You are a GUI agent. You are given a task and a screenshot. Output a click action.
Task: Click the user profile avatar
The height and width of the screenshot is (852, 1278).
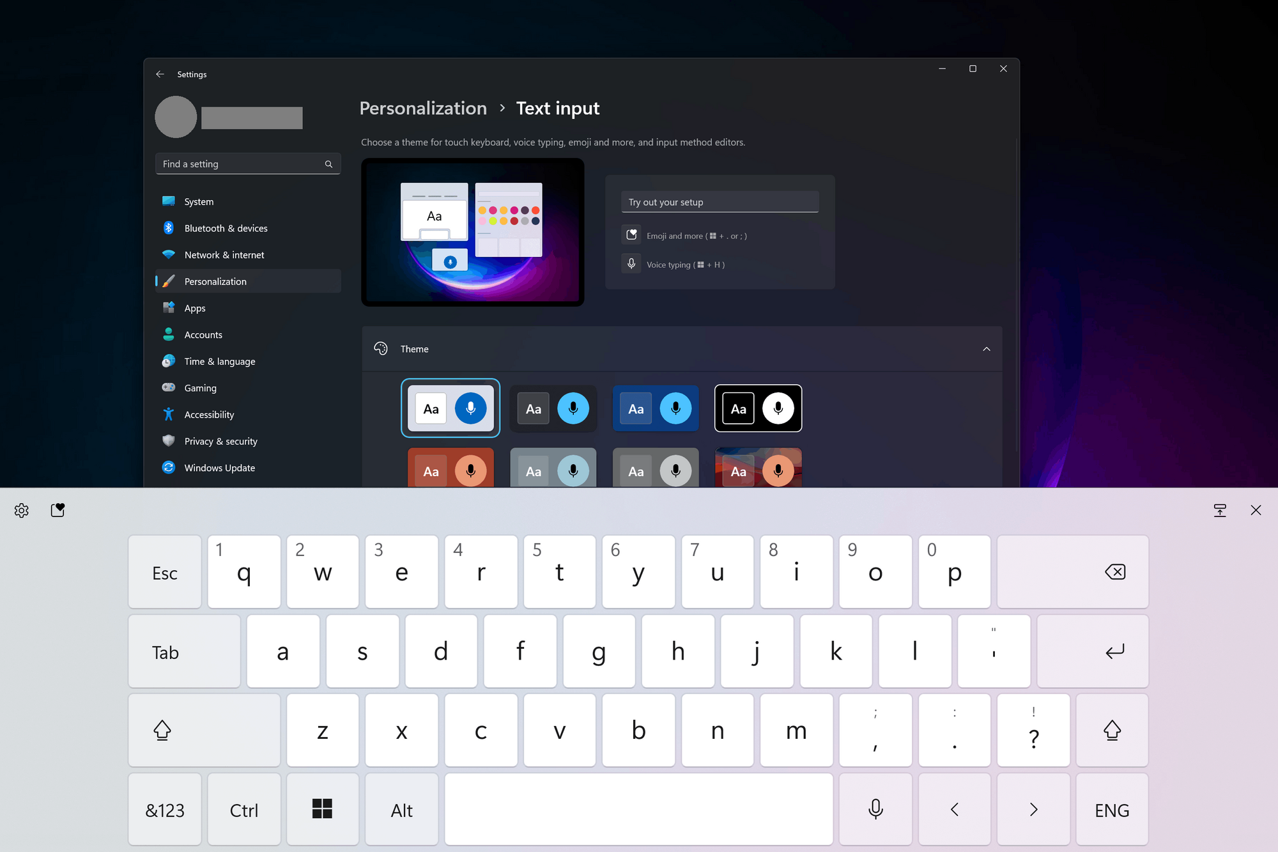tap(176, 117)
